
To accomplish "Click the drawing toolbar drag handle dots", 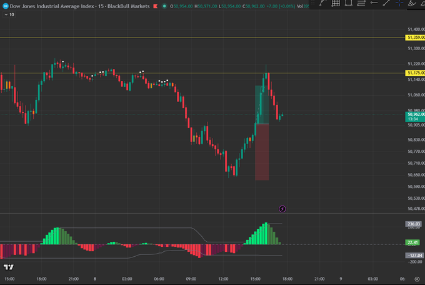I will 313,3.
